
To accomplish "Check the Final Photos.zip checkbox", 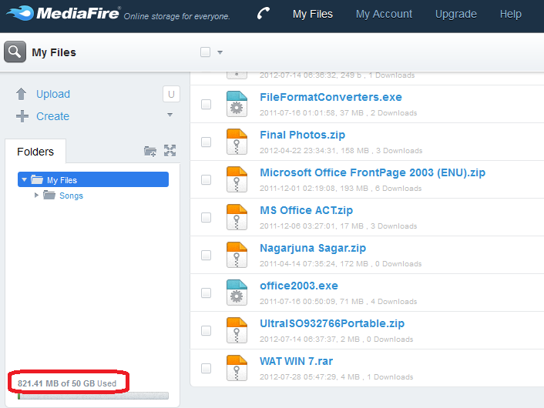I will click(x=206, y=142).
